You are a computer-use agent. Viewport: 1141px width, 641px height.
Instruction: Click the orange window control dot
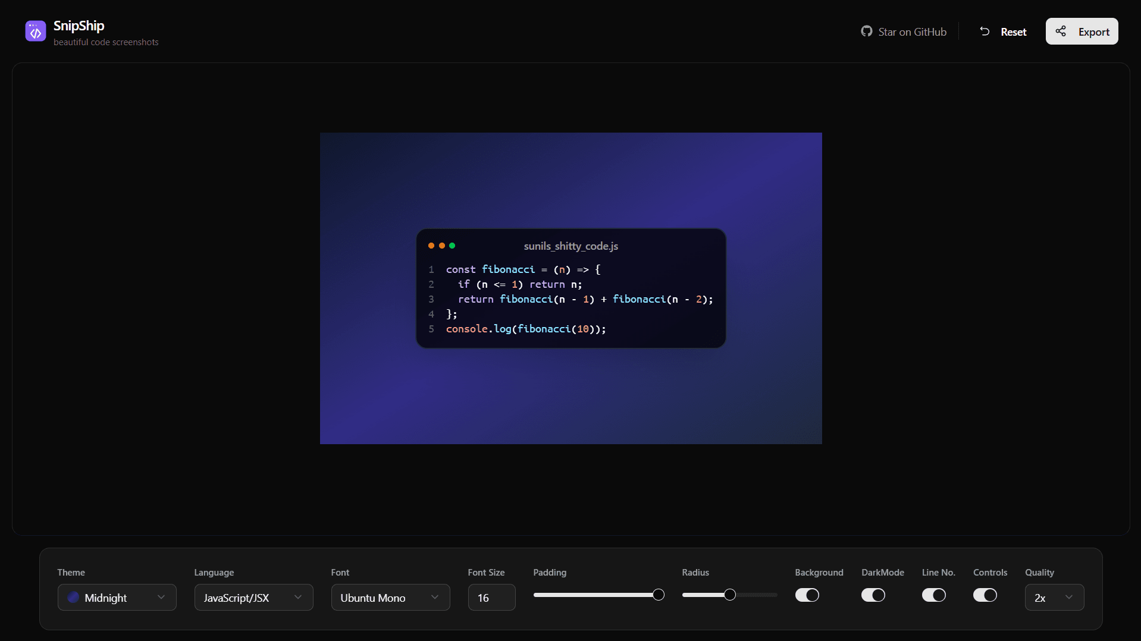[431, 246]
